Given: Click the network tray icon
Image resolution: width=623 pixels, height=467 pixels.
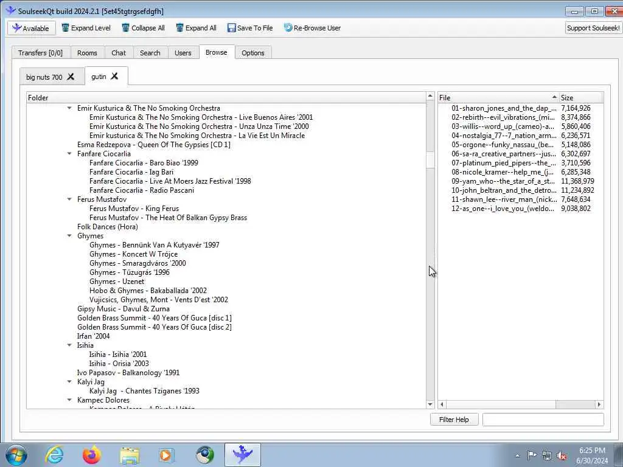Looking at the screenshot, I should 547,456.
